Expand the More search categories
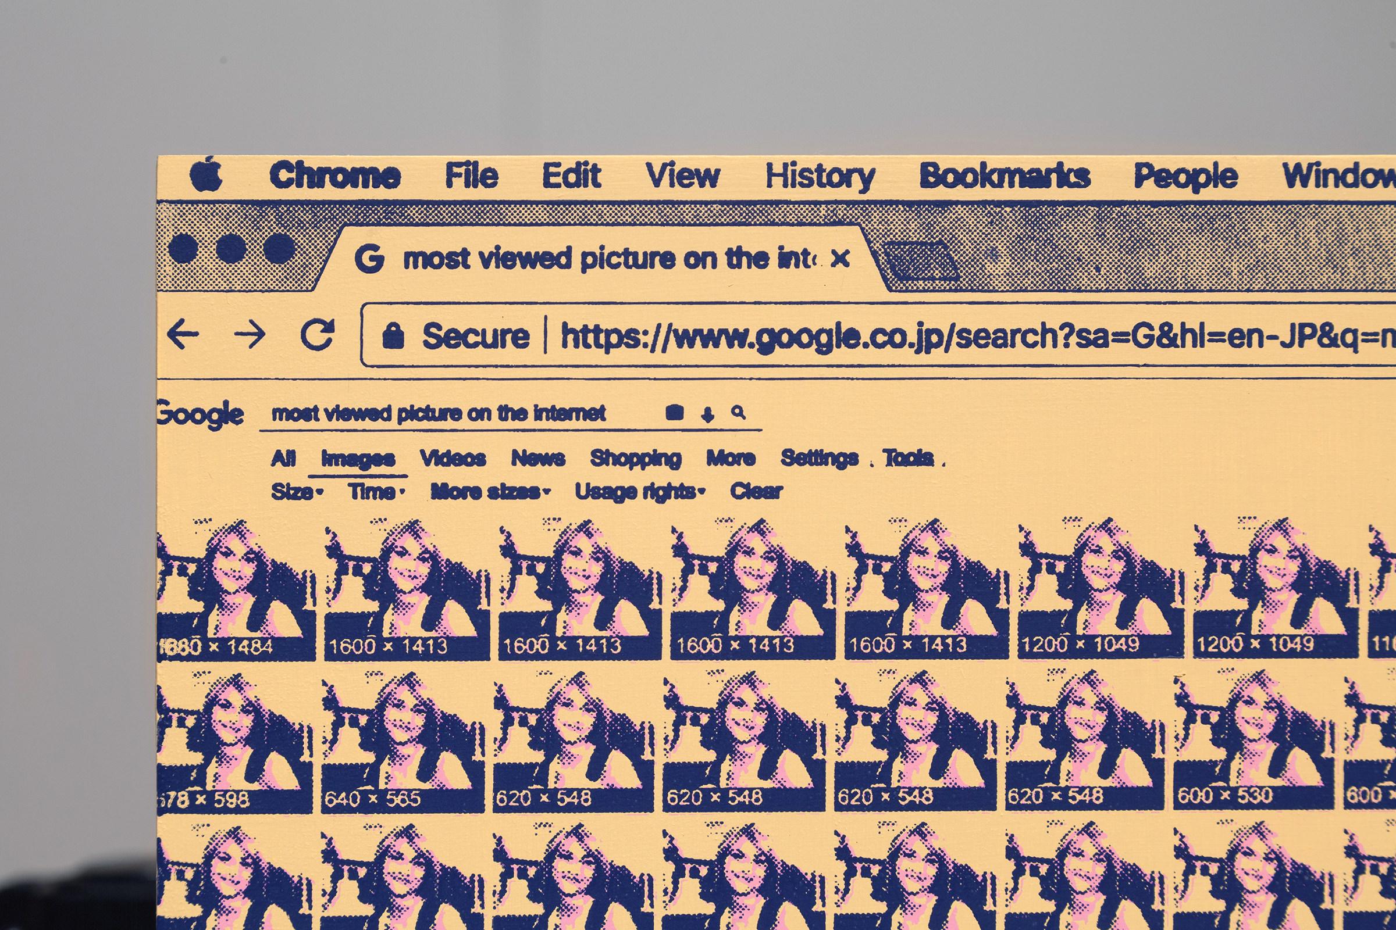 tap(731, 458)
